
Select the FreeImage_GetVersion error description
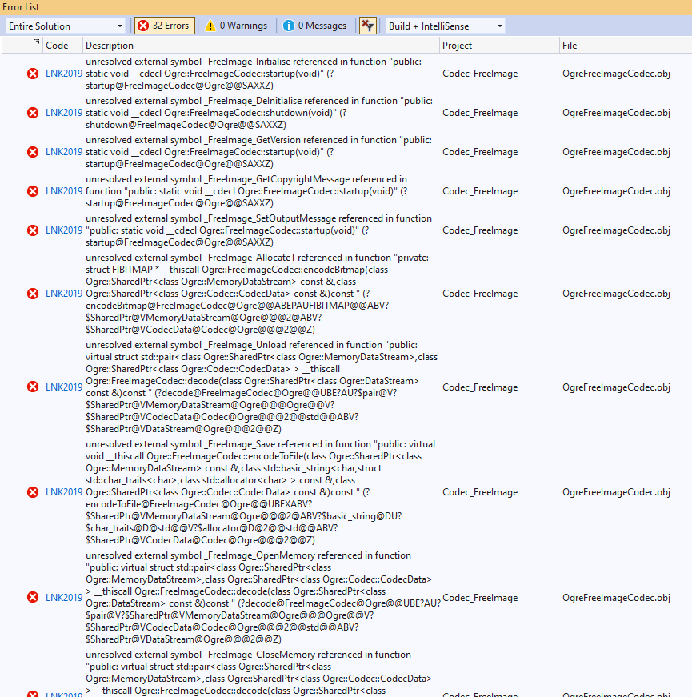(258, 152)
